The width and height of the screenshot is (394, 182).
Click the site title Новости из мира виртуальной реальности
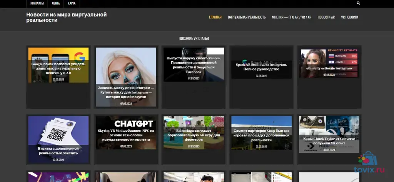click(67, 17)
